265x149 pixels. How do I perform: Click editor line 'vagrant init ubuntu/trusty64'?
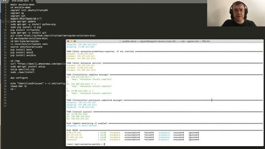point(29,10)
